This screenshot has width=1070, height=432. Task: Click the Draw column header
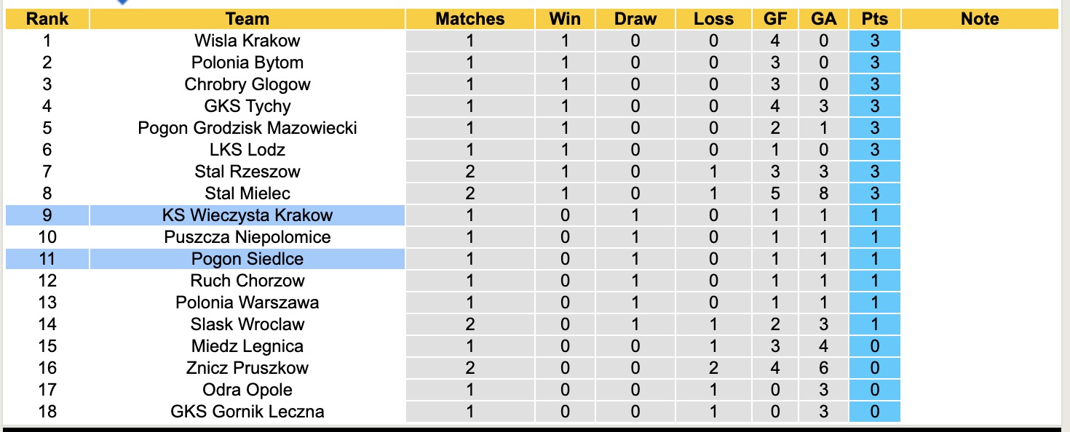click(635, 19)
